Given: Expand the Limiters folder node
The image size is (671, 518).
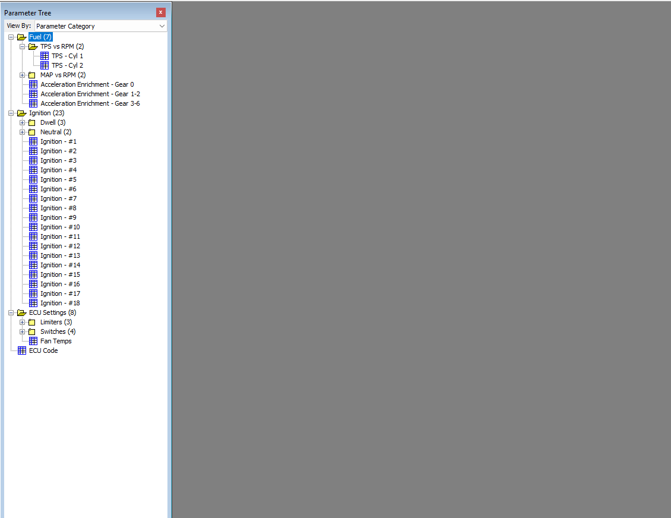Looking at the screenshot, I should coord(22,323).
